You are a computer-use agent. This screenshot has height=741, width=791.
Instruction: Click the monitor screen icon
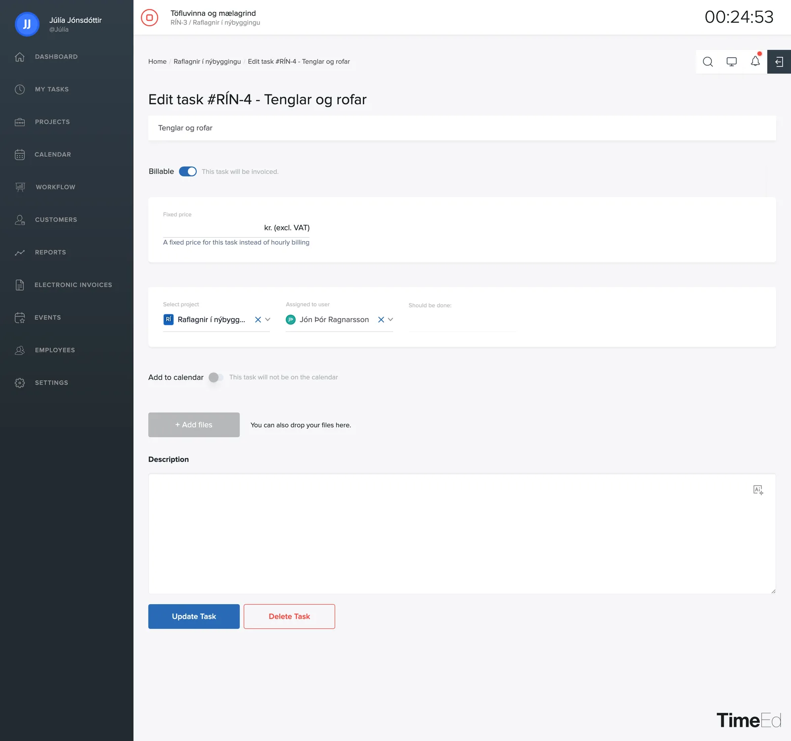(x=732, y=62)
